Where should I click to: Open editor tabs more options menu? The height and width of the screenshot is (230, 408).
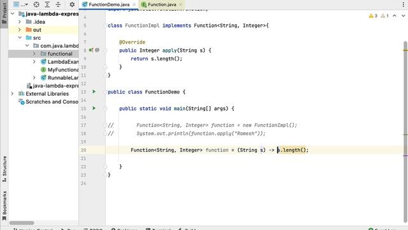(x=404, y=4)
